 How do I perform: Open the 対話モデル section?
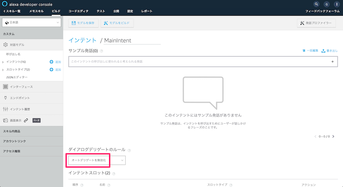click(31, 45)
